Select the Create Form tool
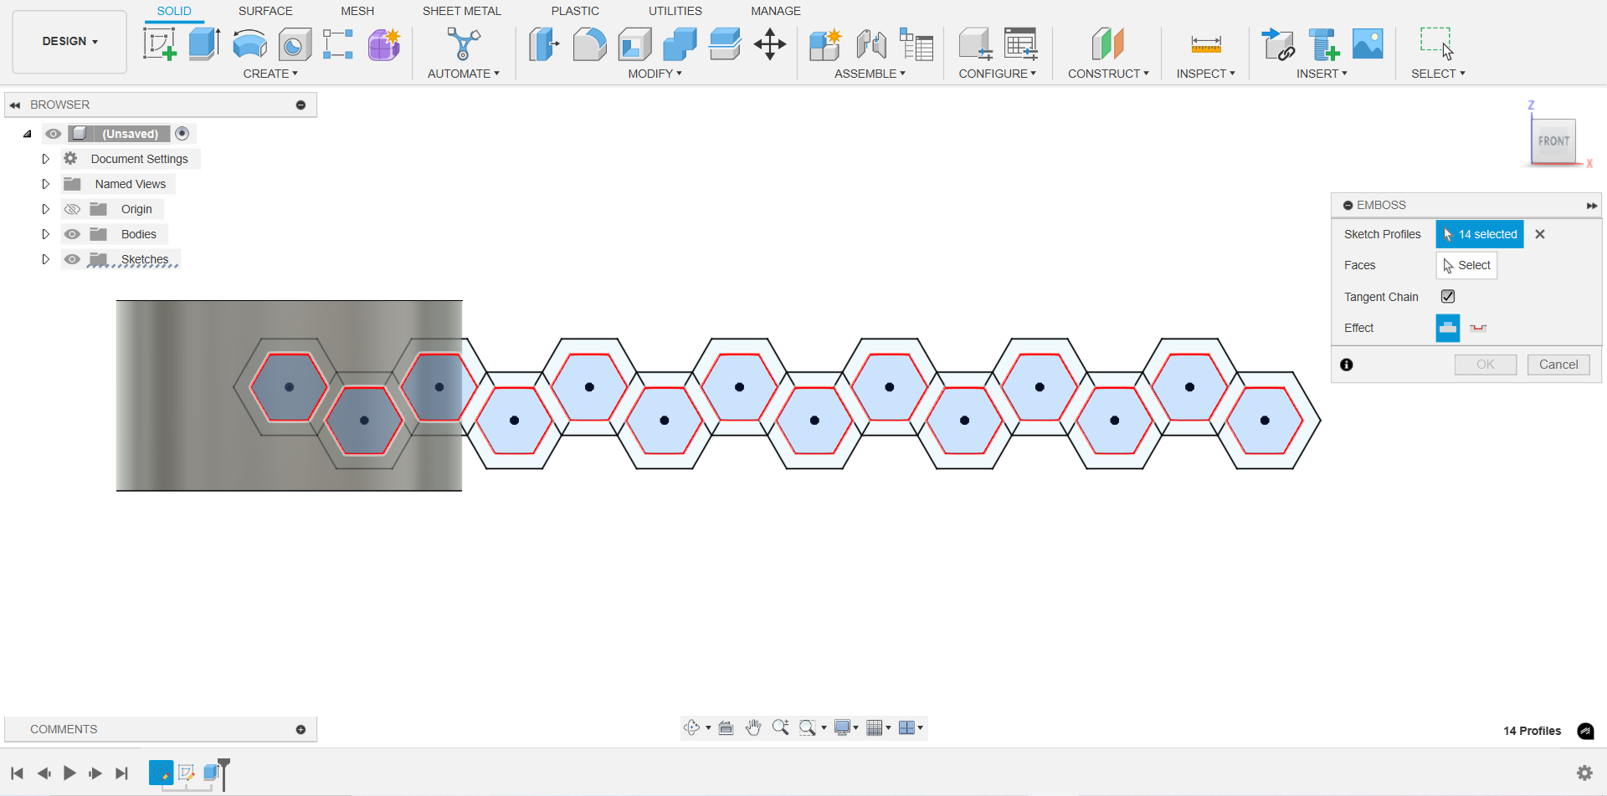1607x796 pixels. click(x=384, y=43)
